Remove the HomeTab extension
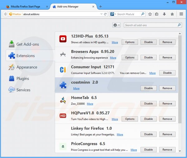187x158 pixels. click(x=167, y=104)
